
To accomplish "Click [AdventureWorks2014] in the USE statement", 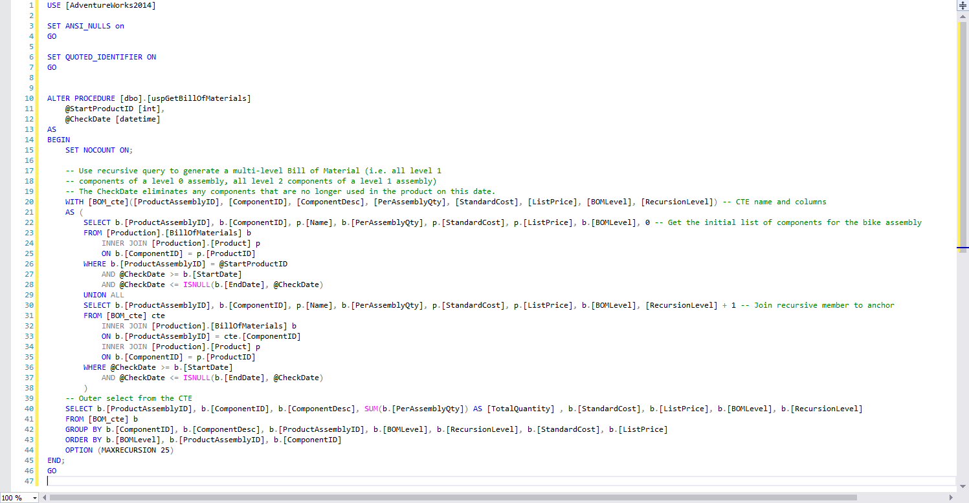I will pos(111,5).
